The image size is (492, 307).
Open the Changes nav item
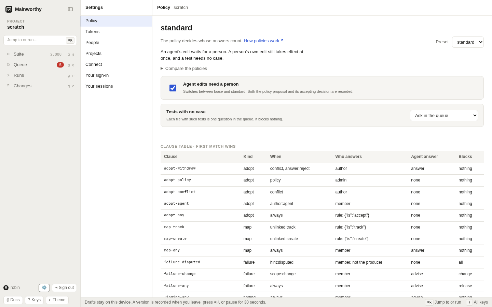click(x=40, y=86)
